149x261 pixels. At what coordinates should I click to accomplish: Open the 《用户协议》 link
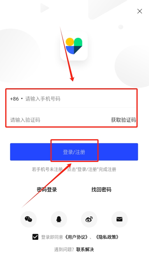click(76, 237)
